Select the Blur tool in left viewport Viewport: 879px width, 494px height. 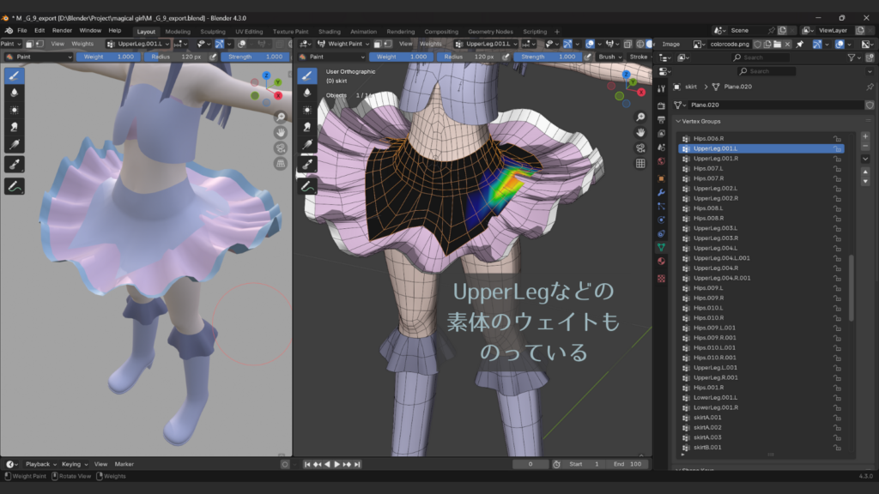14,93
